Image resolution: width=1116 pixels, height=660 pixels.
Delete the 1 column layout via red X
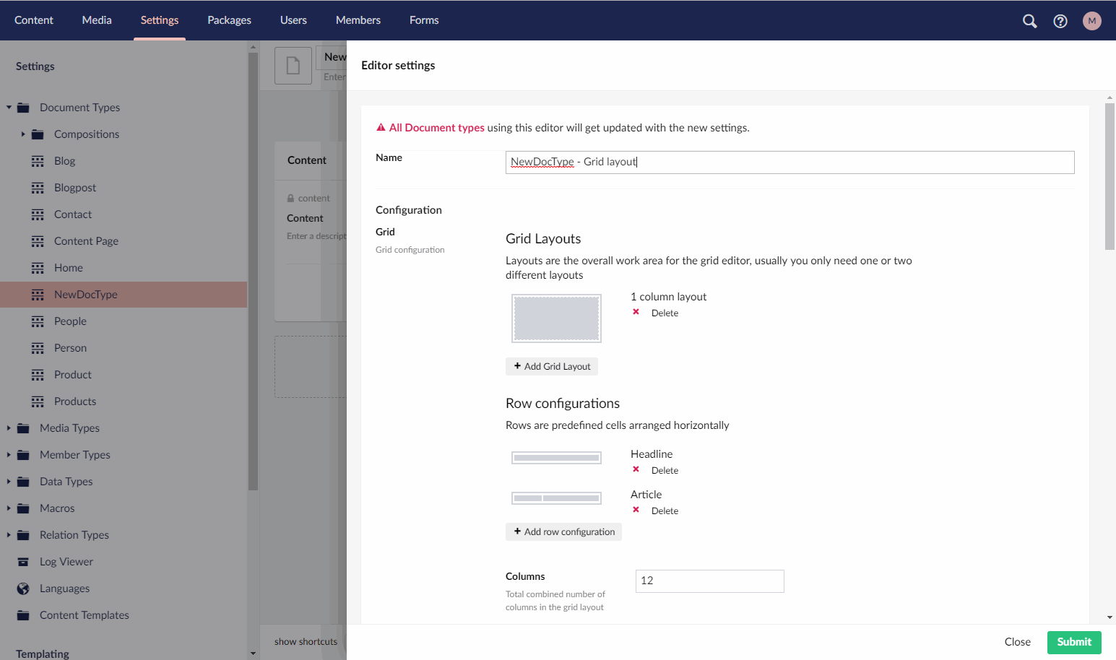click(636, 312)
